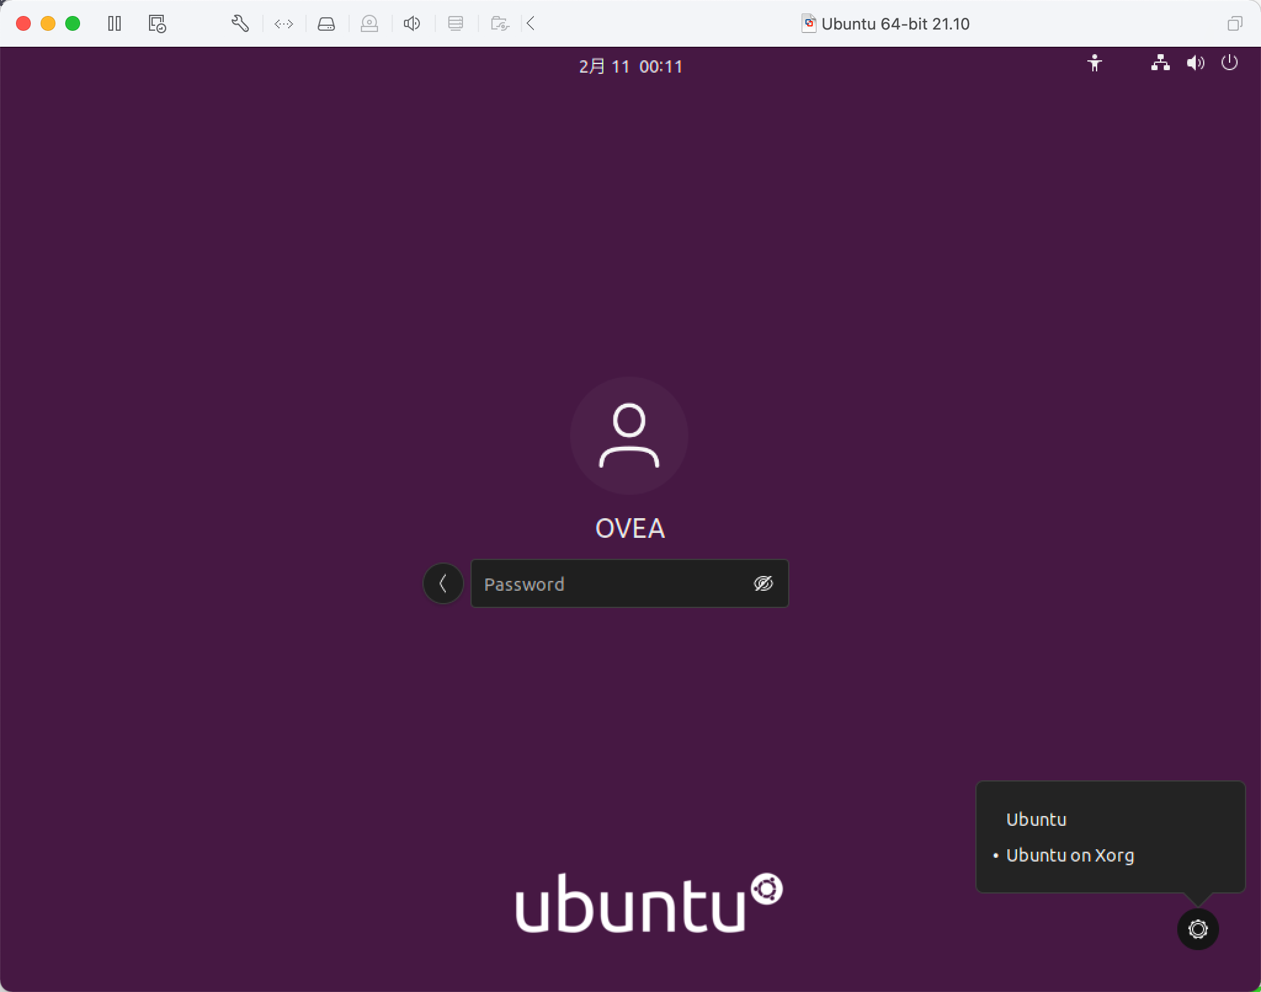Open the date and time menu

(x=630, y=66)
